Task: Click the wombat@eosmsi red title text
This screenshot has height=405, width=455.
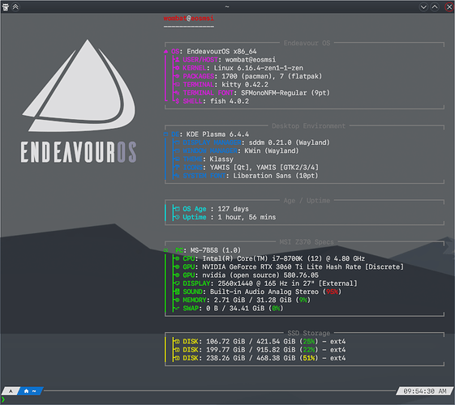Action: [x=189, y=19]
